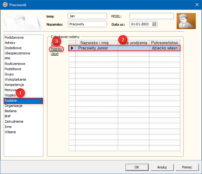Select Ubezpieczeniowe in the left list
The image size is (202, 174).
click(x=17, y=53)
